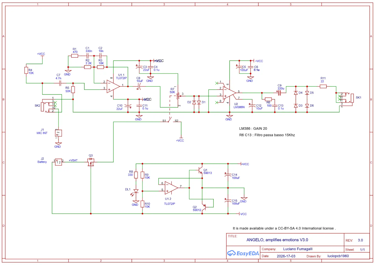Select the J2 Battery connector
This screenshot has width=375, height=265.
[58, 161]
